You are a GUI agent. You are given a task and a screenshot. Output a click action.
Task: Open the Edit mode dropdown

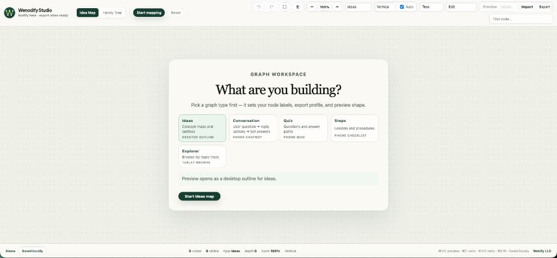[x=461, y=7]
